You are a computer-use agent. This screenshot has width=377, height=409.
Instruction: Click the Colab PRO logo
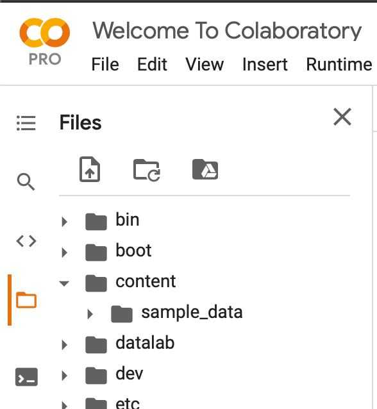[x=45, y=41]
